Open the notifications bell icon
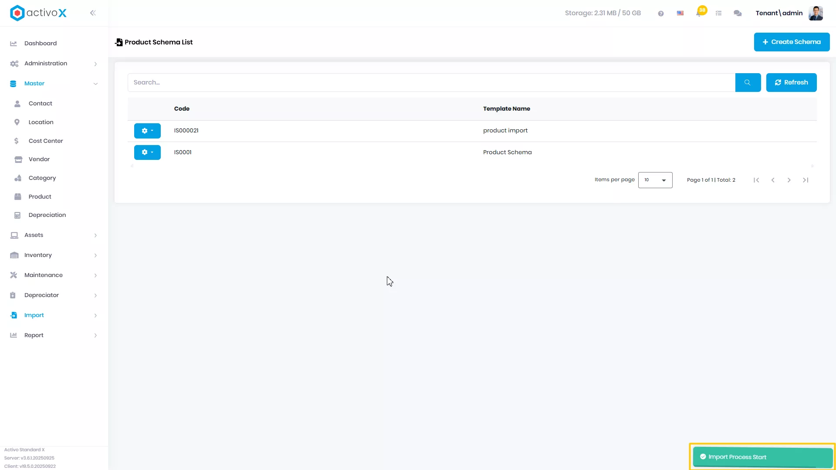 [699, 13]
